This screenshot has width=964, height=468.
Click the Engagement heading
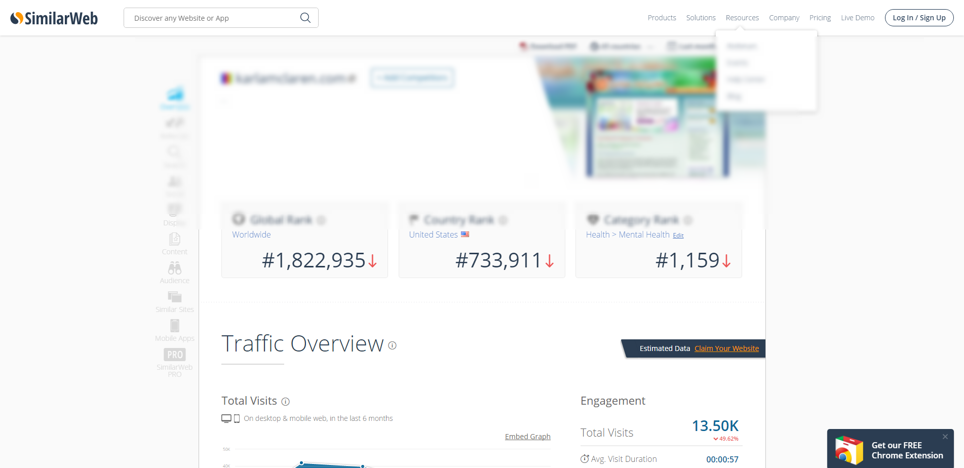(x=613, y=401)
